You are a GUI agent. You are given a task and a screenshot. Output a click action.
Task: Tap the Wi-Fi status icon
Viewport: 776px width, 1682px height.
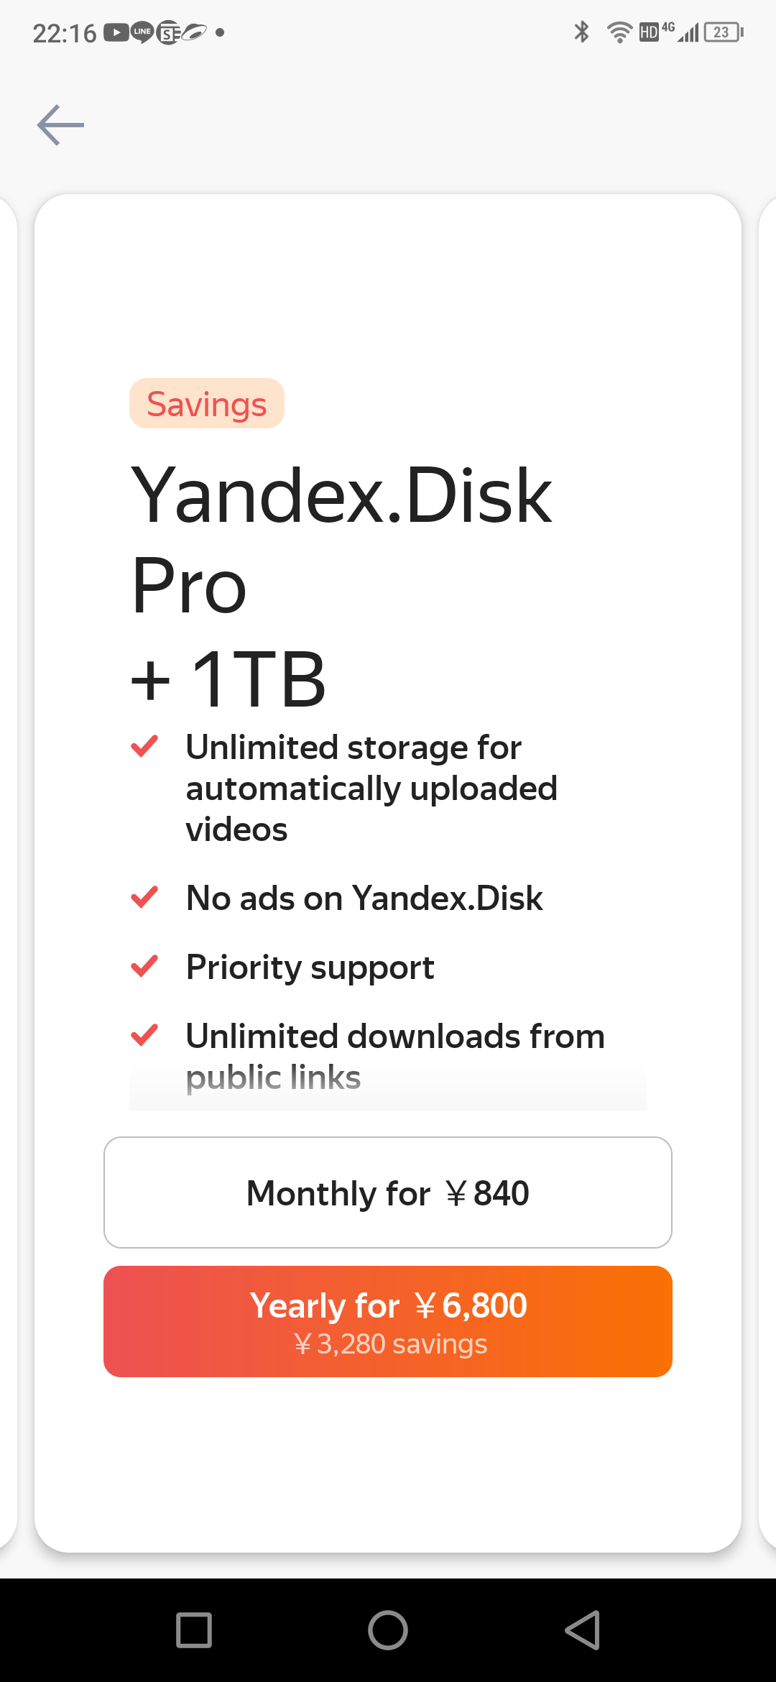point(619,32)
